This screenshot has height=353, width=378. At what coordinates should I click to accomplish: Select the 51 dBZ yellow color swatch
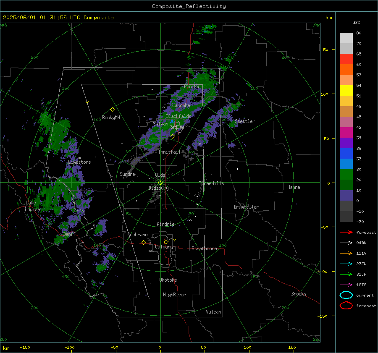click(346, 91)
